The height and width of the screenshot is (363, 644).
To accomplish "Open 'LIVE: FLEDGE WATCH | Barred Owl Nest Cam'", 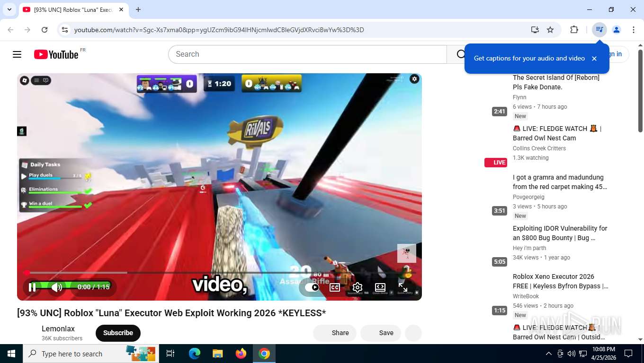I will 557,133.
